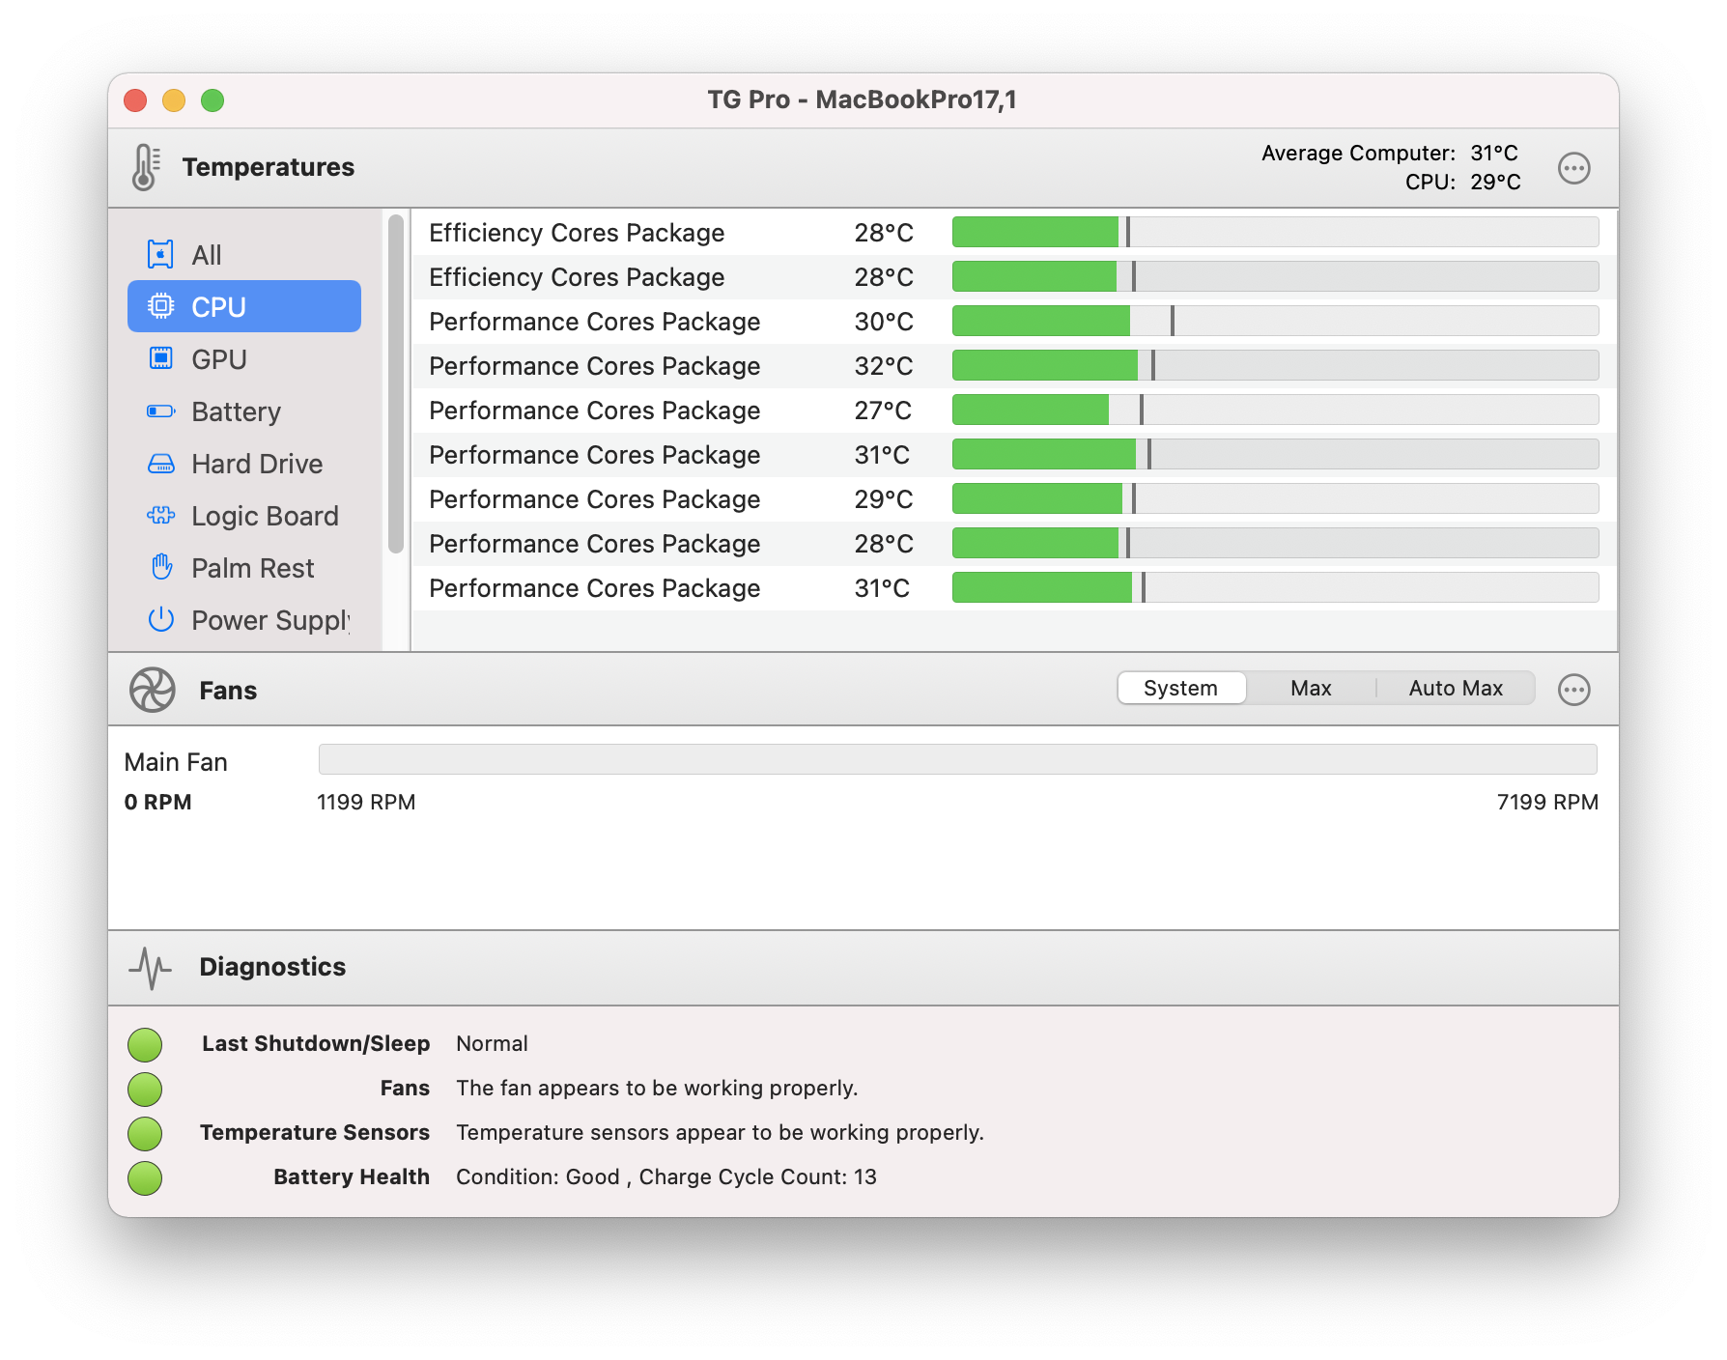This screenshot has height=1360, width=1727.
Task: Click the 7199 RPM maximum speed
Action: (1547, 802)
